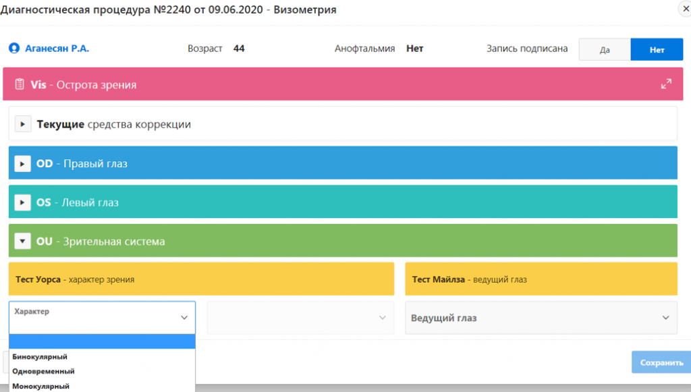Click the clipboard icon beside Vis
Screen dimensions: 691x392
click(x=20, y=84)
